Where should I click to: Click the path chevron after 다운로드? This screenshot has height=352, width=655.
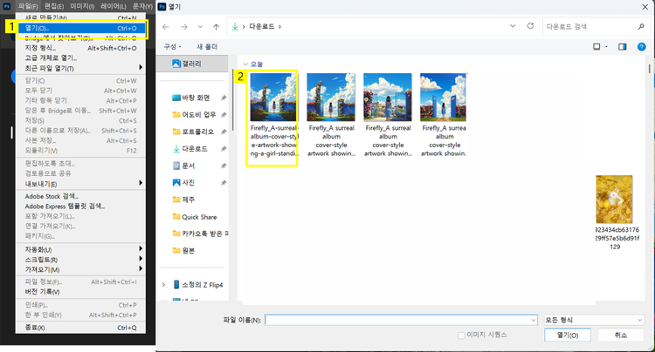pos(279,27)
